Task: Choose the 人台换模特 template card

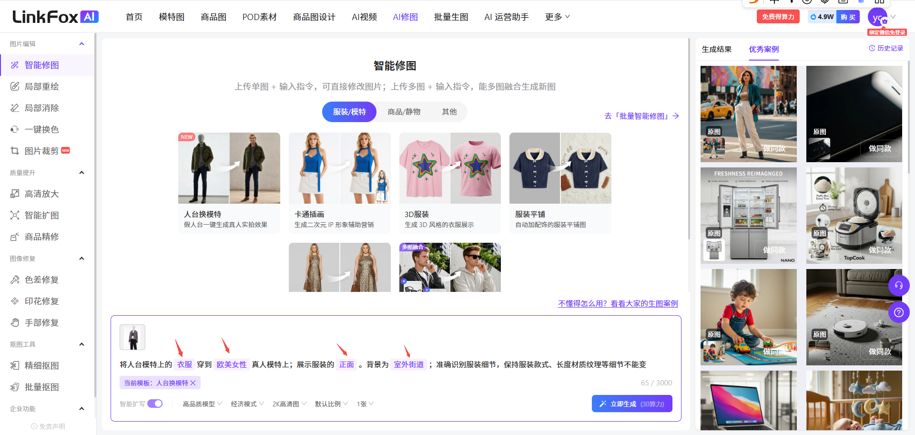Action: coord(229,183)
